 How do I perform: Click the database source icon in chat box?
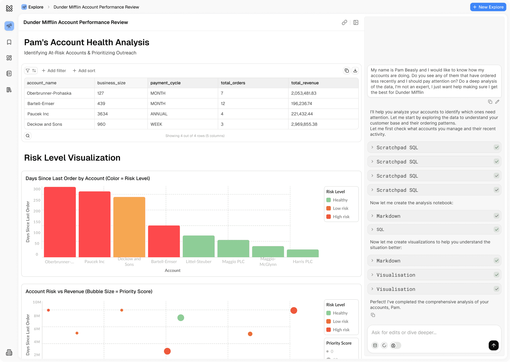pyautogui.click(x=375, y=345)
